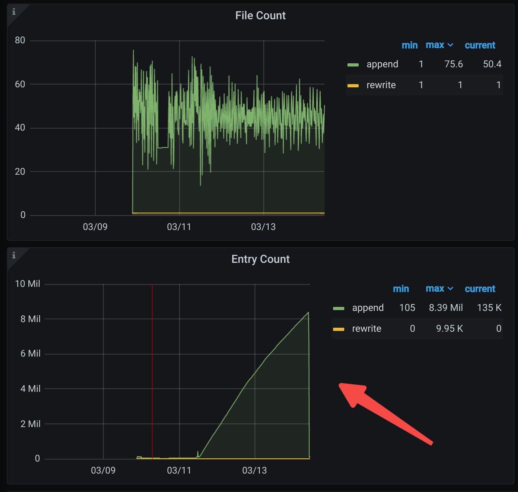Image resolution: width=518 pixels, height=492 pixels.
Task: Click the 50.4 current value for append
Action: coord(492,64)
